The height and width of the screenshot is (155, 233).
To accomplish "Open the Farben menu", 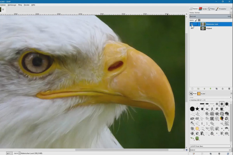I will pyautogui.click(x=3, y=5).
